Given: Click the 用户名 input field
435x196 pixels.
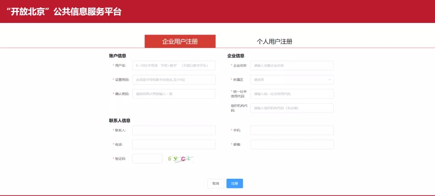Looking at the screenshot, I should [174, 66].
